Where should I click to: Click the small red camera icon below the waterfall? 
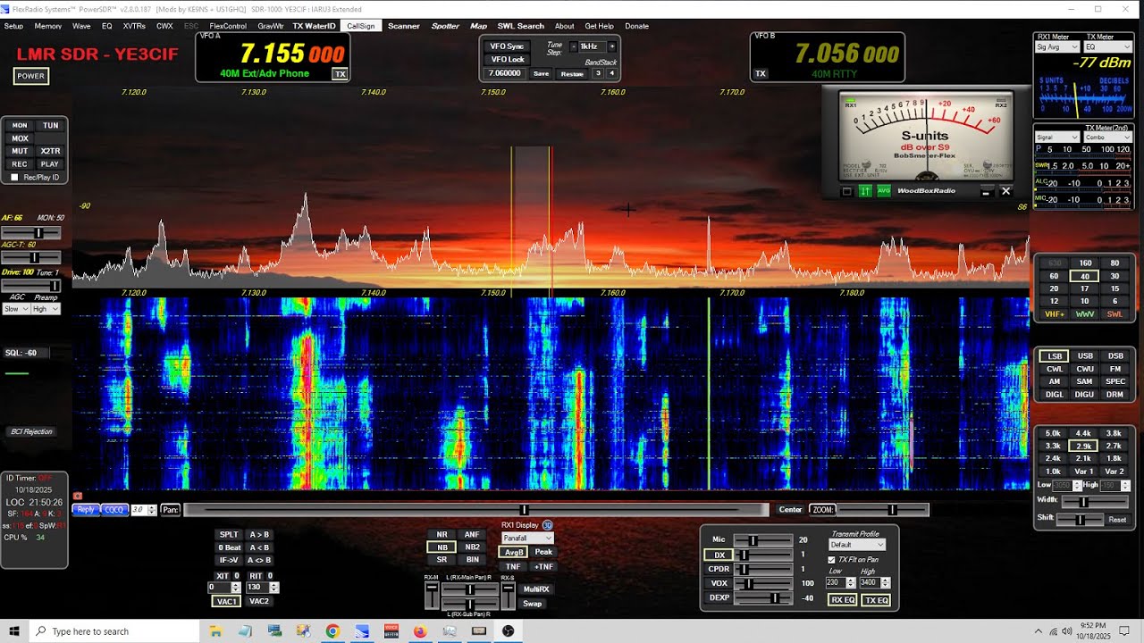point(78,496)
